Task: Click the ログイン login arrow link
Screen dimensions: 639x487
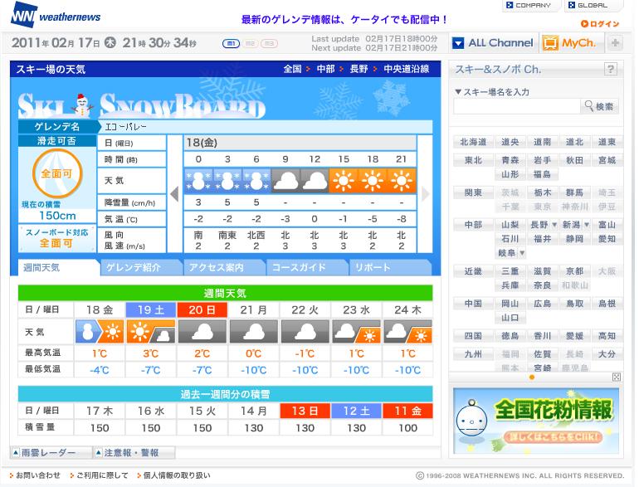Action: (x=600, y=23)
